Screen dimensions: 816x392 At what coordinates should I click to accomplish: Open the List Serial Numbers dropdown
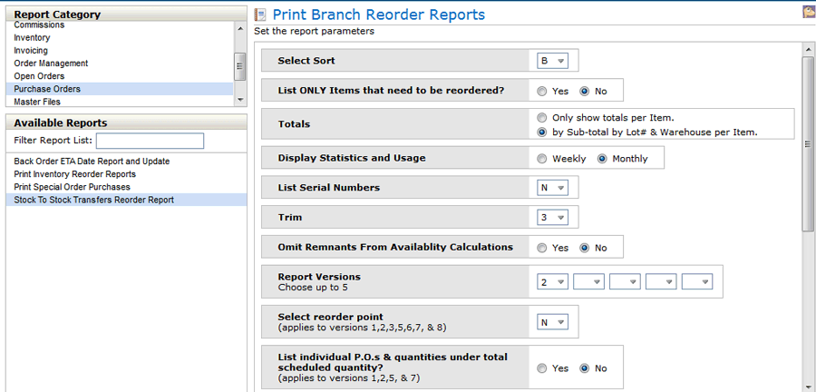point(552,188)
